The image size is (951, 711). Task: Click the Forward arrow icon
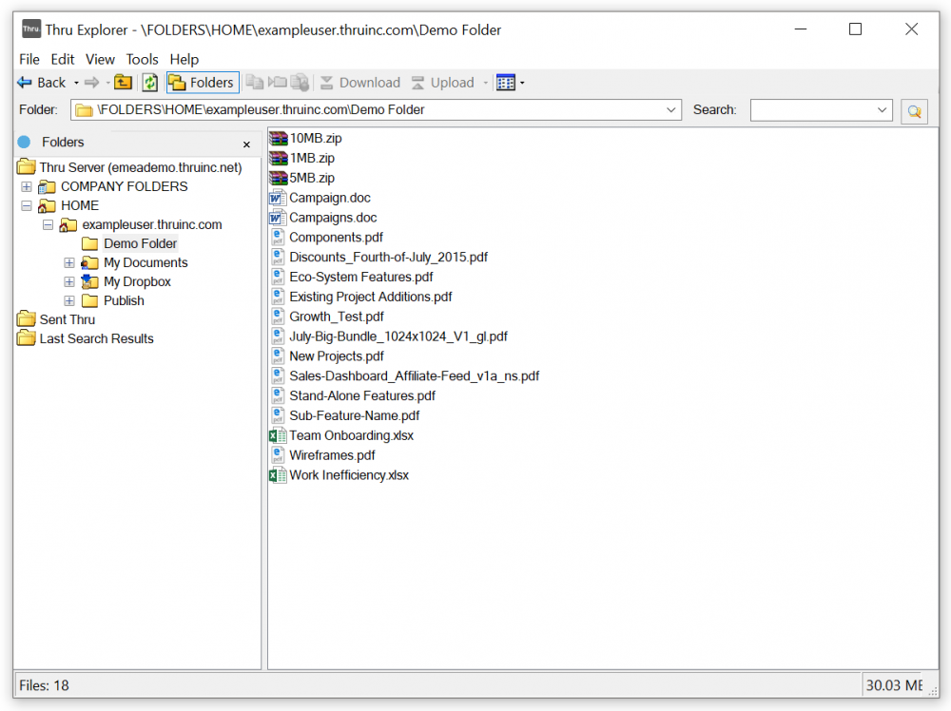[91, 83]
